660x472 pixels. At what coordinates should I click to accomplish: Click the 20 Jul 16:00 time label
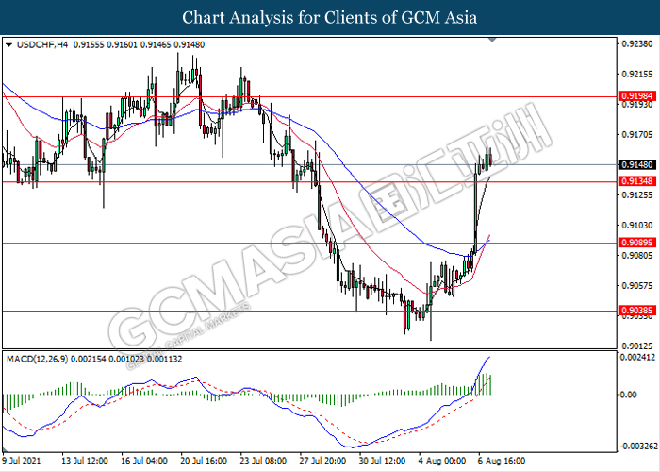tap(204, 461)
